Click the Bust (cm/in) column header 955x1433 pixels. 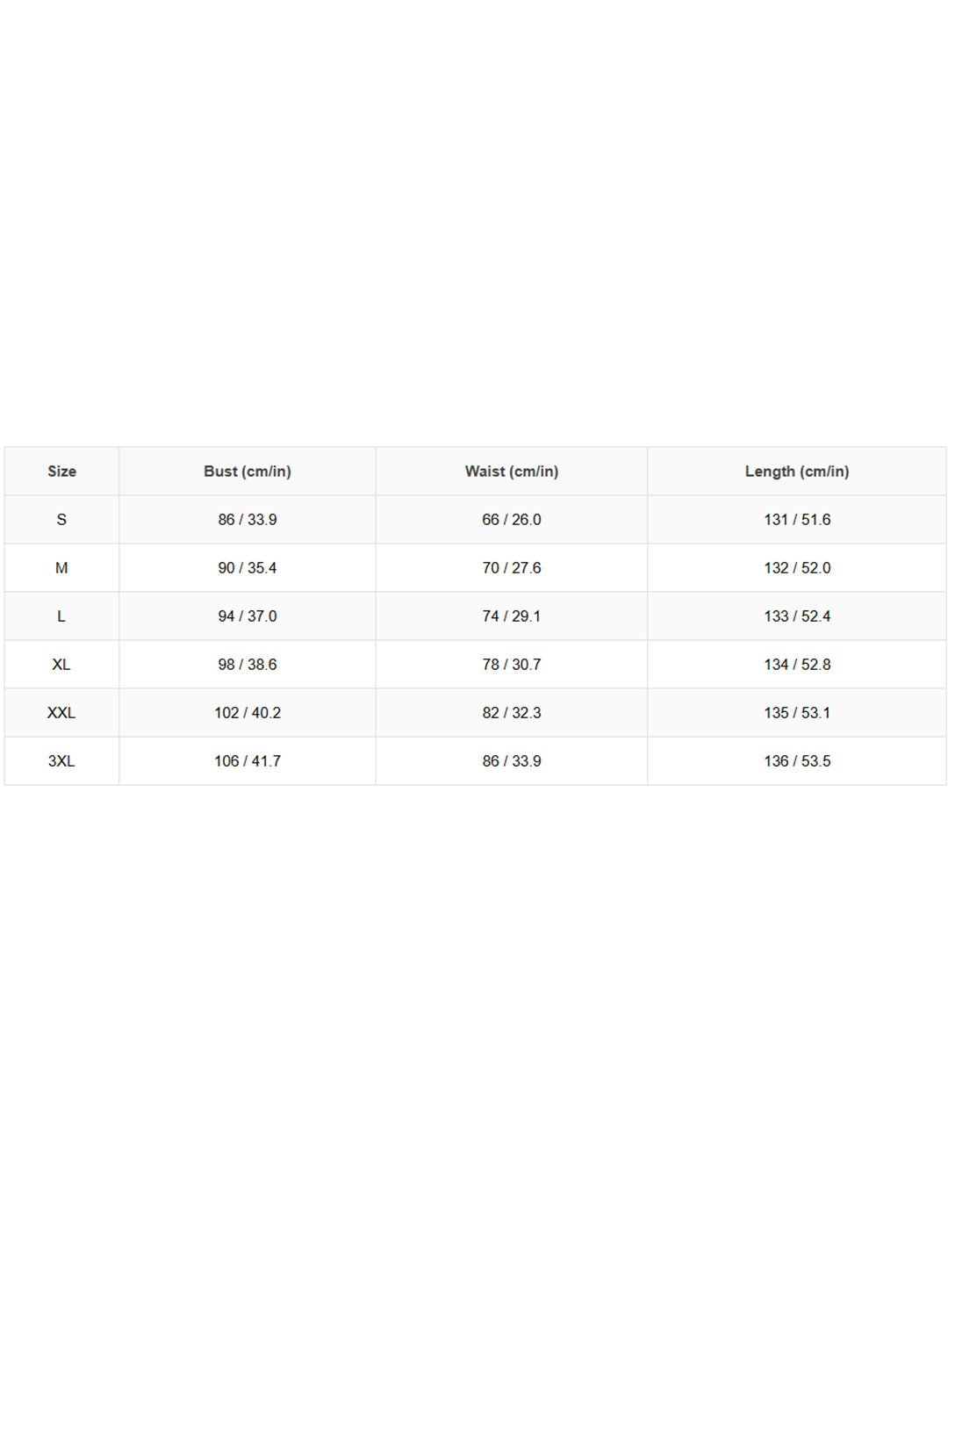pyautogui.click(x=248, y=472)
